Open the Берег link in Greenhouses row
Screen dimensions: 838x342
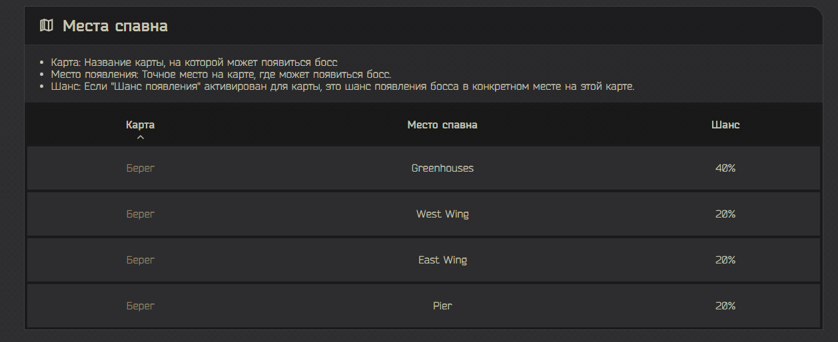[140, 168]
